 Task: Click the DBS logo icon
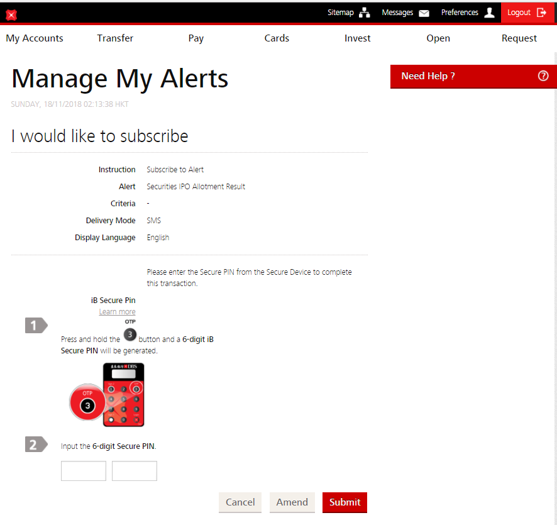(x=11, y=14)
